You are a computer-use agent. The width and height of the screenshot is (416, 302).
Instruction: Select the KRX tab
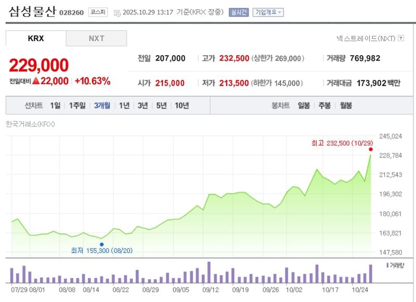(x=36, y=39)
